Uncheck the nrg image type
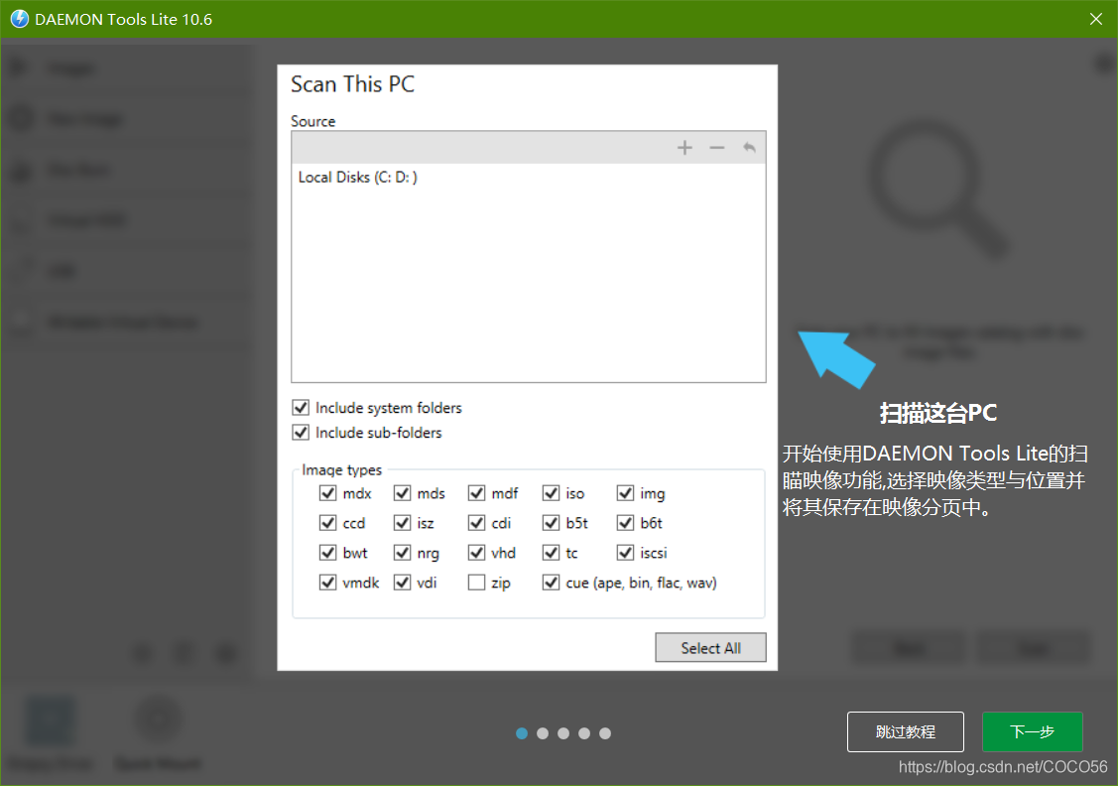The image size is (1118, 786). 402,553
